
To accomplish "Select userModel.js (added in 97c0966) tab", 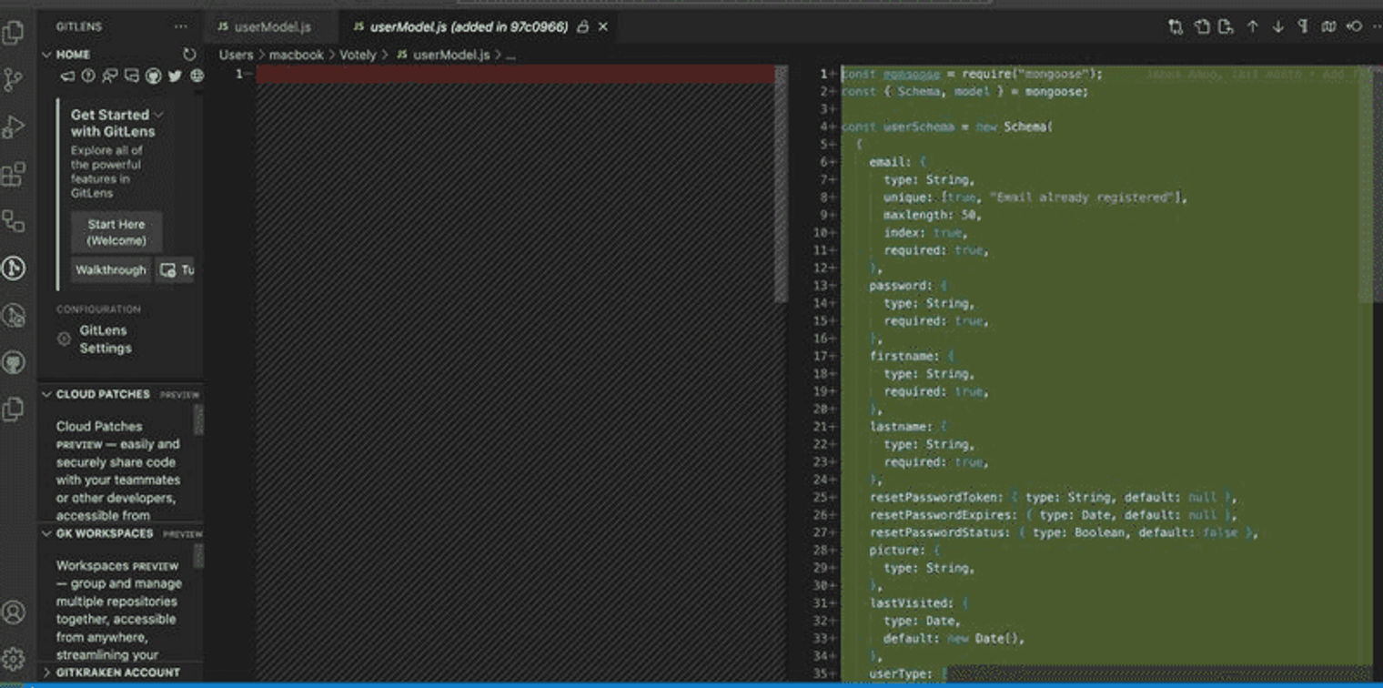I will tap(469, 27).
